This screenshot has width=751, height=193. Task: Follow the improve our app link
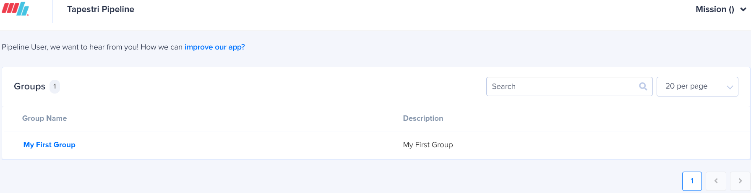pos(215,47)
